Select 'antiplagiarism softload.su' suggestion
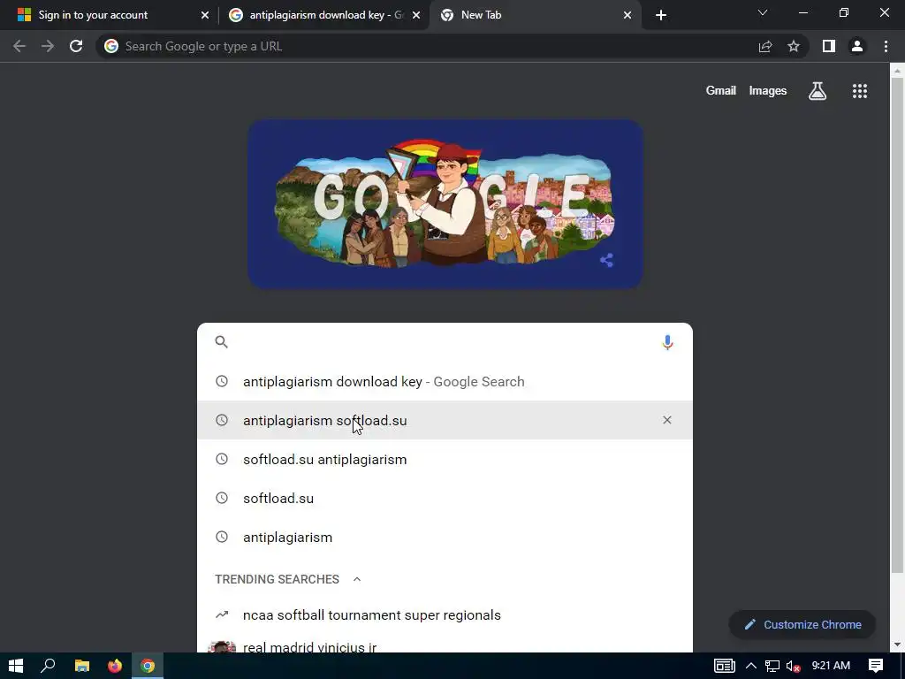Screen dimensions: 905x679 tap(445, 420)
